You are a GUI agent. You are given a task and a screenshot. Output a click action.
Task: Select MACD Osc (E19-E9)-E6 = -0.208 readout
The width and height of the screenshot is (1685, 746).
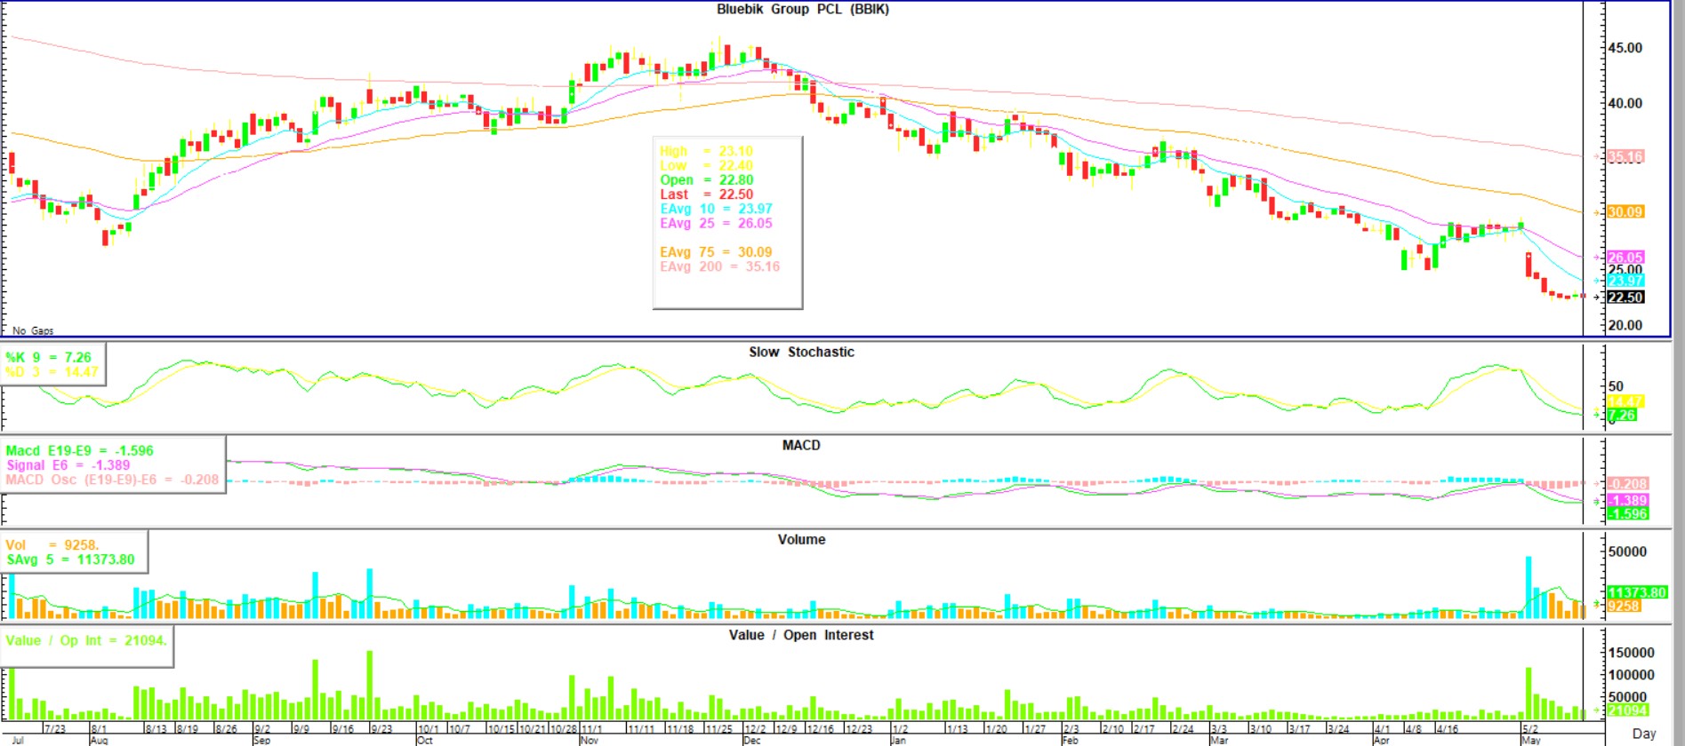coord(112,480)
